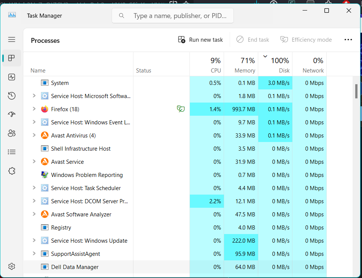Sort processes by CPU column
Screen dimensions: 362x278
click(207, 64)
